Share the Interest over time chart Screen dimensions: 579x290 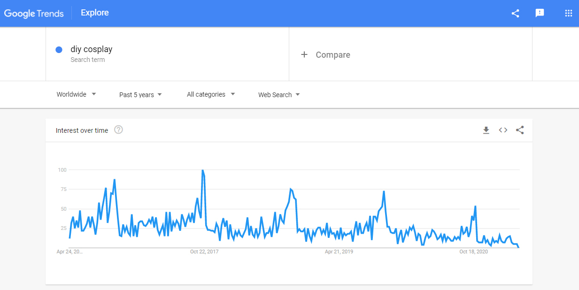click(520, 130)
